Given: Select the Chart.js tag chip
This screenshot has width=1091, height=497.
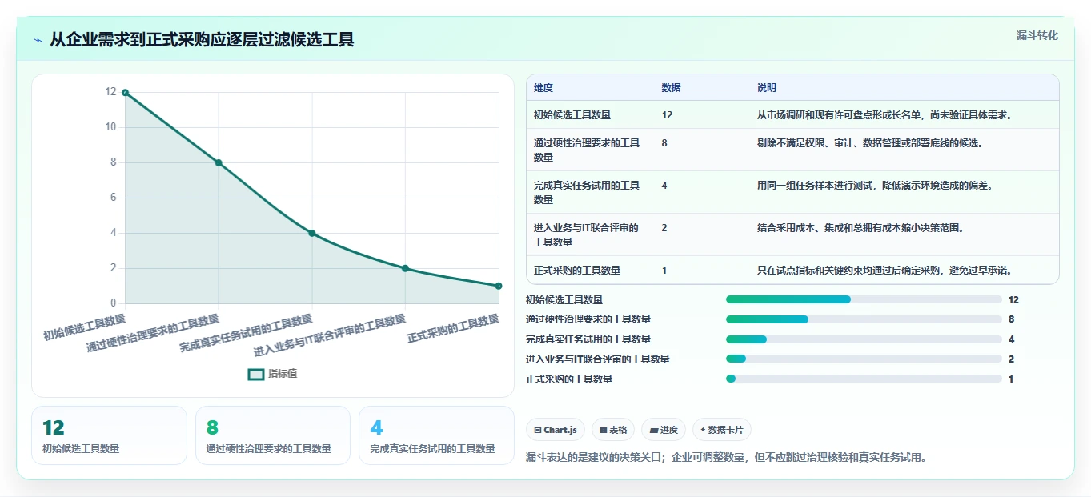Looking at the screenshot, I should tap(556, 430).
